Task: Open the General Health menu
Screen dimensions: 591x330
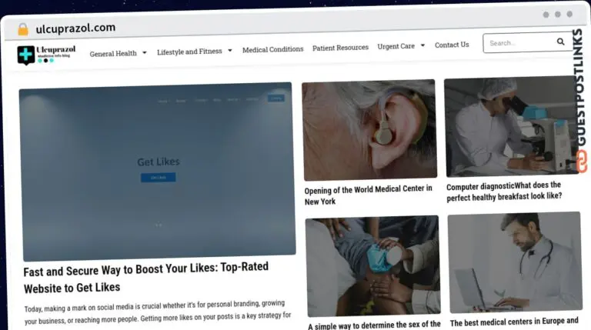Action: click(113, 54)
